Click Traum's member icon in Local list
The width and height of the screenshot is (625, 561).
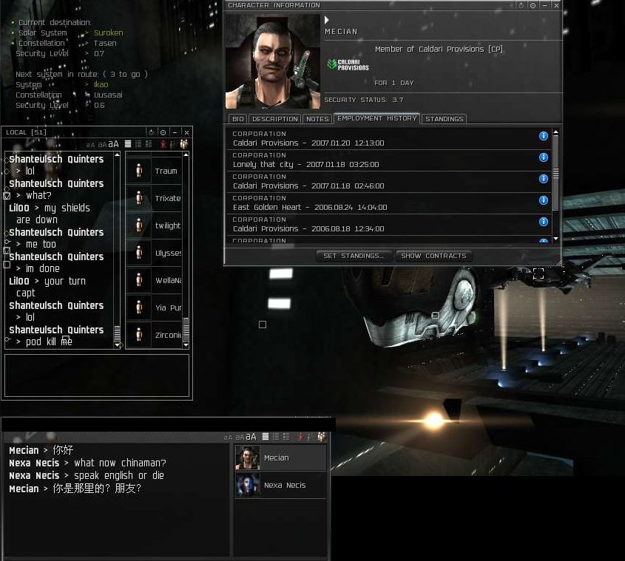138,171
